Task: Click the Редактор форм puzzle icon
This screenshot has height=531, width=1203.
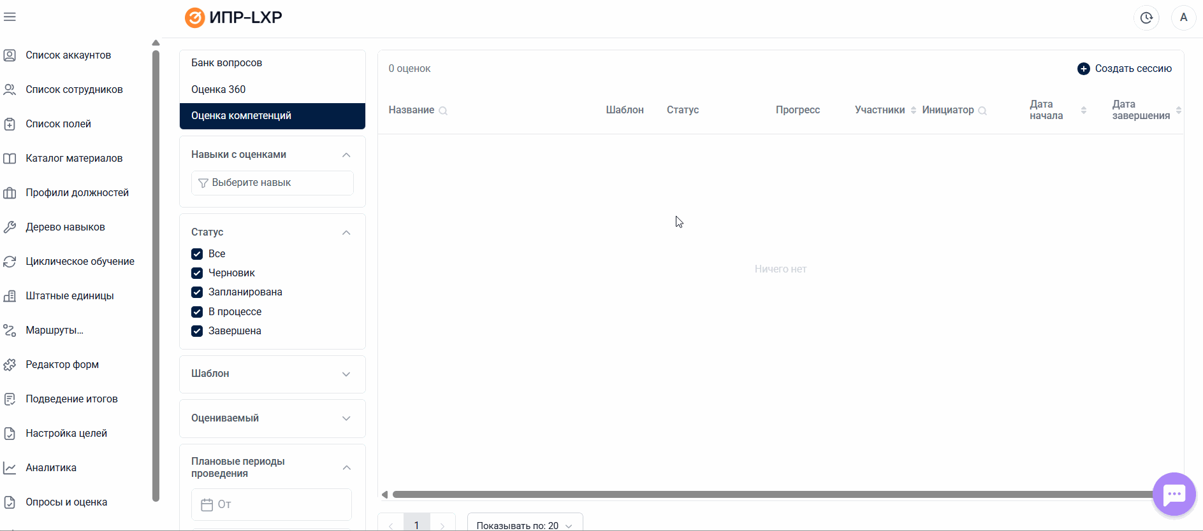Action: coord(10,365)
